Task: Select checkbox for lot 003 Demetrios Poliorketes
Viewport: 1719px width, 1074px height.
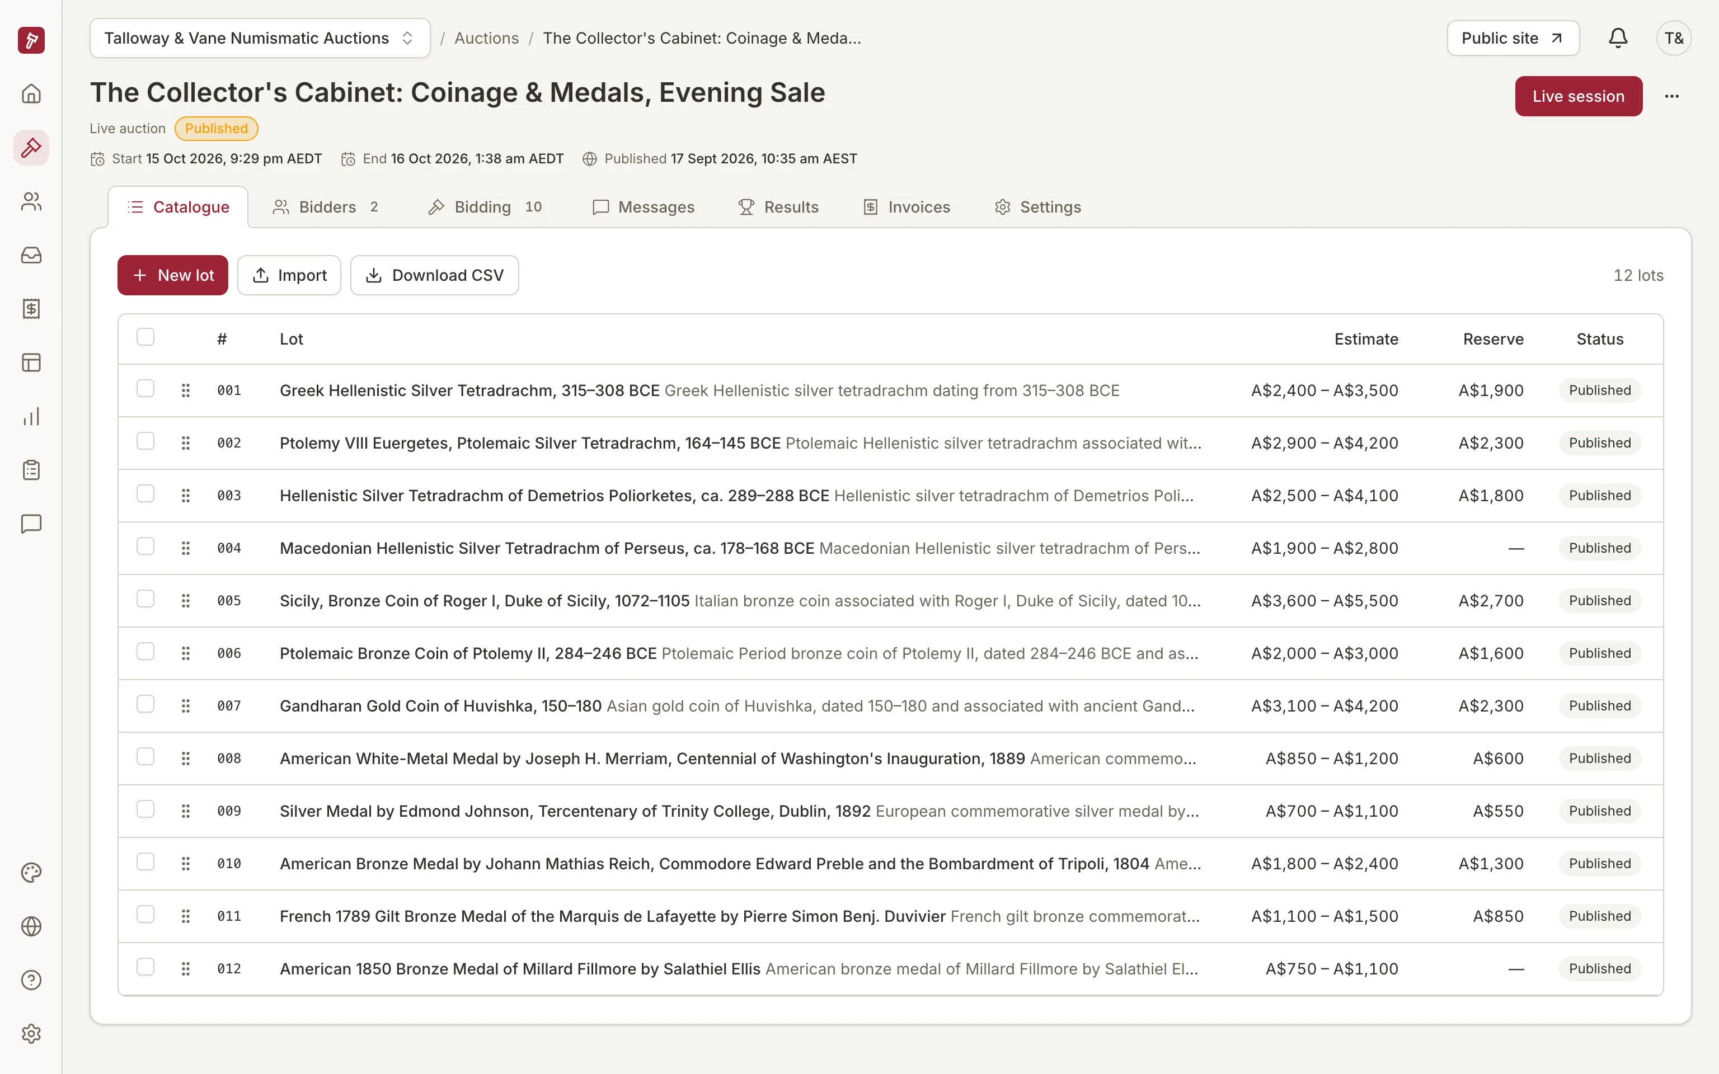Action: pyautogui.click(x=145, y=494)
